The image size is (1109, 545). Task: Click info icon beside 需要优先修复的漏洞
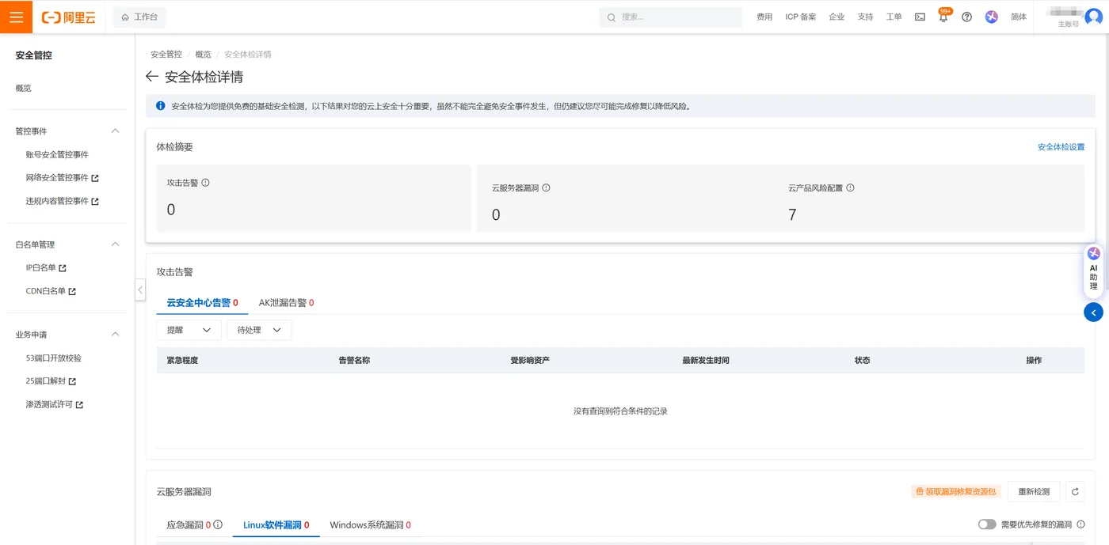point(1080,524)
